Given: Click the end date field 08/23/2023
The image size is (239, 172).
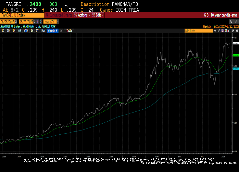Looking at the screenshot, I should (26, 22).
